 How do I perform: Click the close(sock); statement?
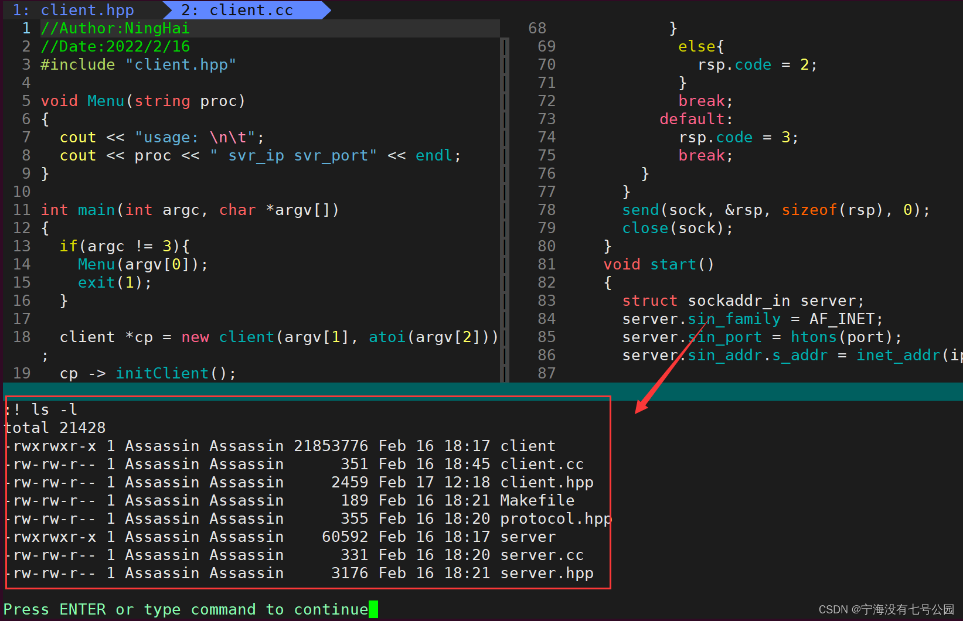(x=678, y=228)
